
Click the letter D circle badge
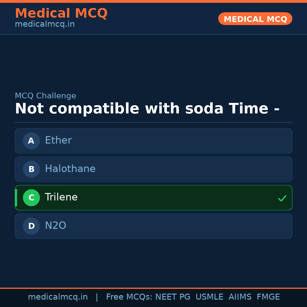[x=31, y=226]
